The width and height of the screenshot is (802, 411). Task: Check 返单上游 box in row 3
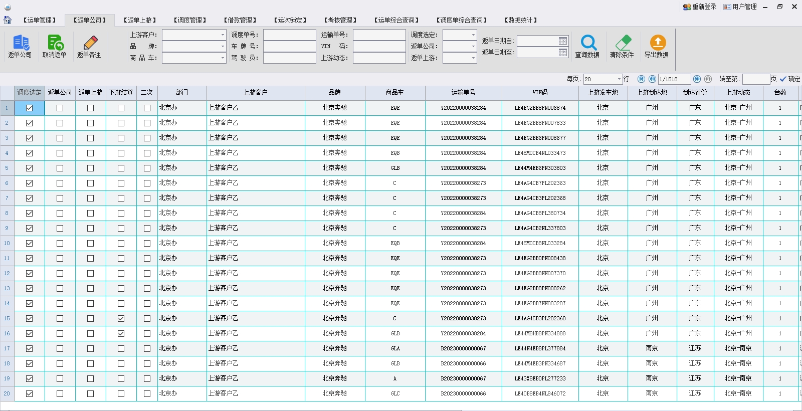pos(90,138)
